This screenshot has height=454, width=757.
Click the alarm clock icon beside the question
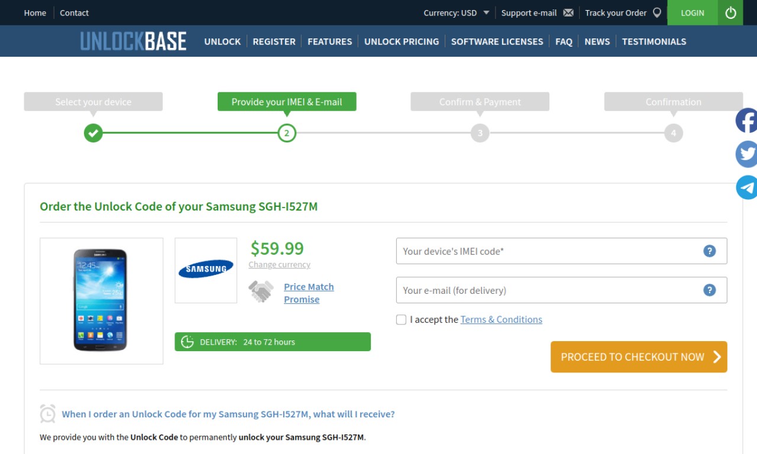click(x=48, y=414)
